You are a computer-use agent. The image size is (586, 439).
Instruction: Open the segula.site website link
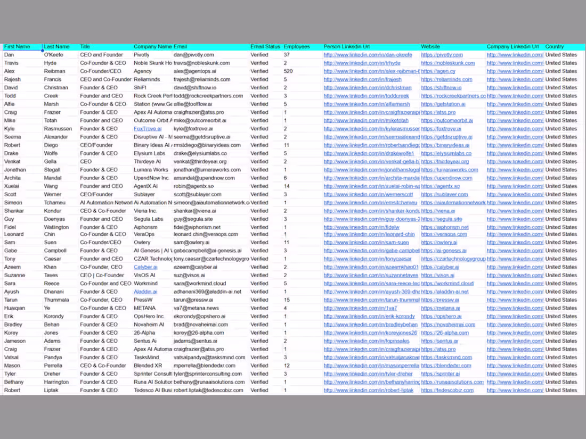point(442,219)
